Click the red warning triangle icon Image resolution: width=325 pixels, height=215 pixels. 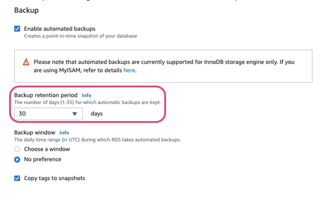point(26,62)
